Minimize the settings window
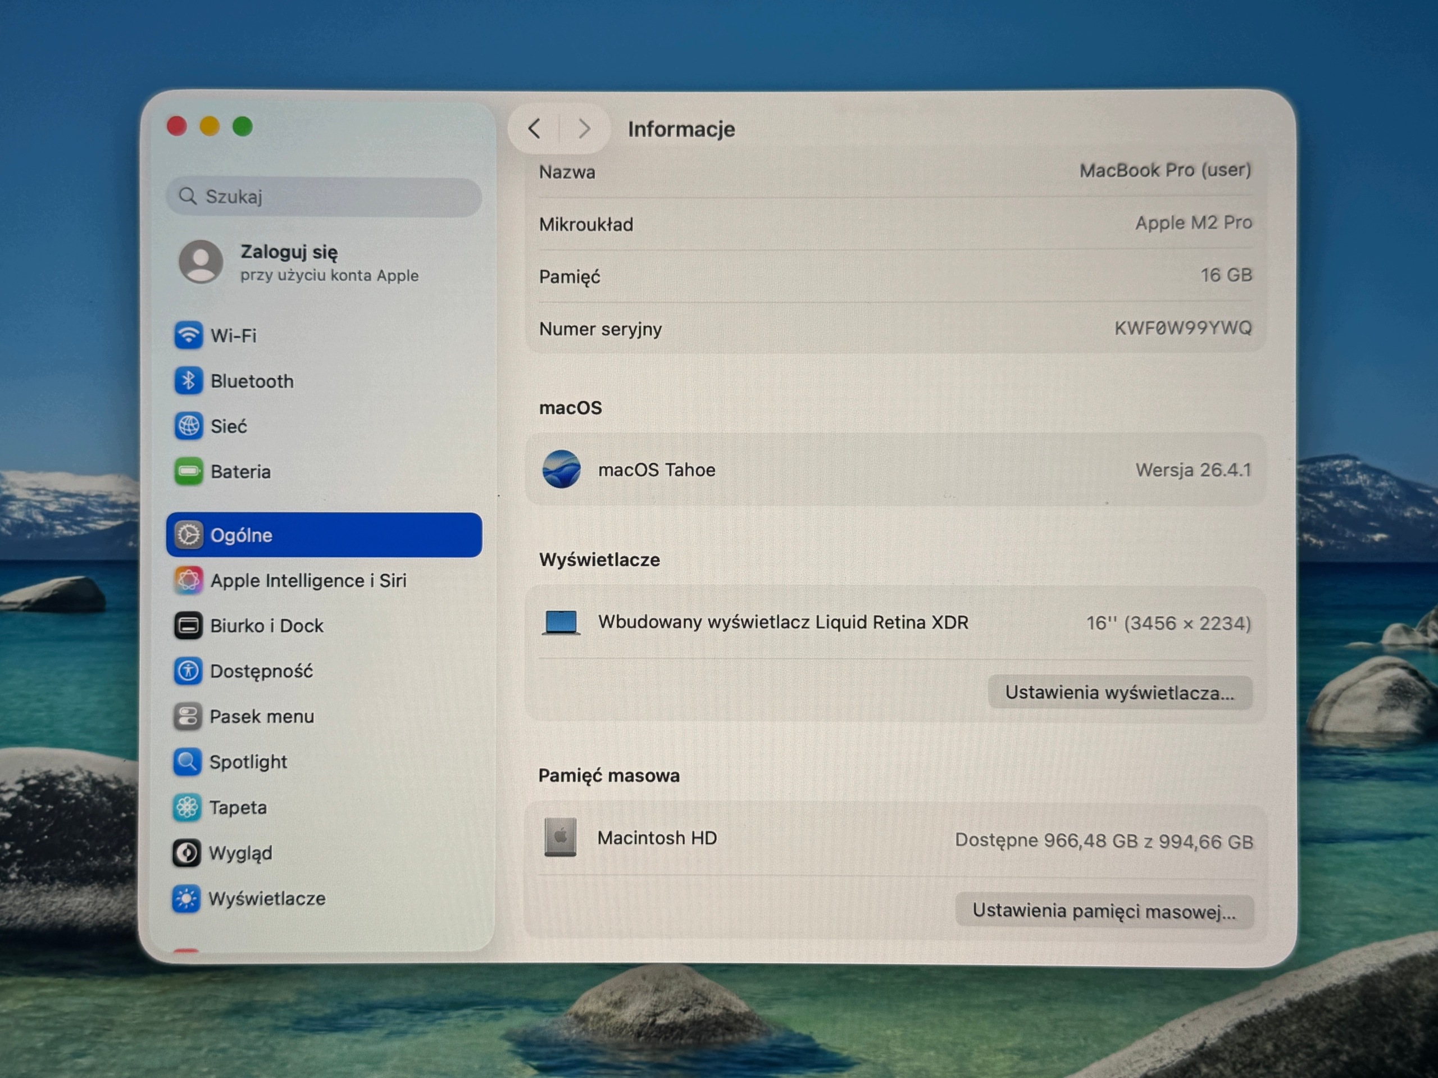The height and width of the screenshot is (1078, 1438). 210,126
